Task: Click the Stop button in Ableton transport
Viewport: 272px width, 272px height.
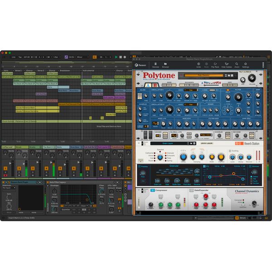Action: [121, 57]
